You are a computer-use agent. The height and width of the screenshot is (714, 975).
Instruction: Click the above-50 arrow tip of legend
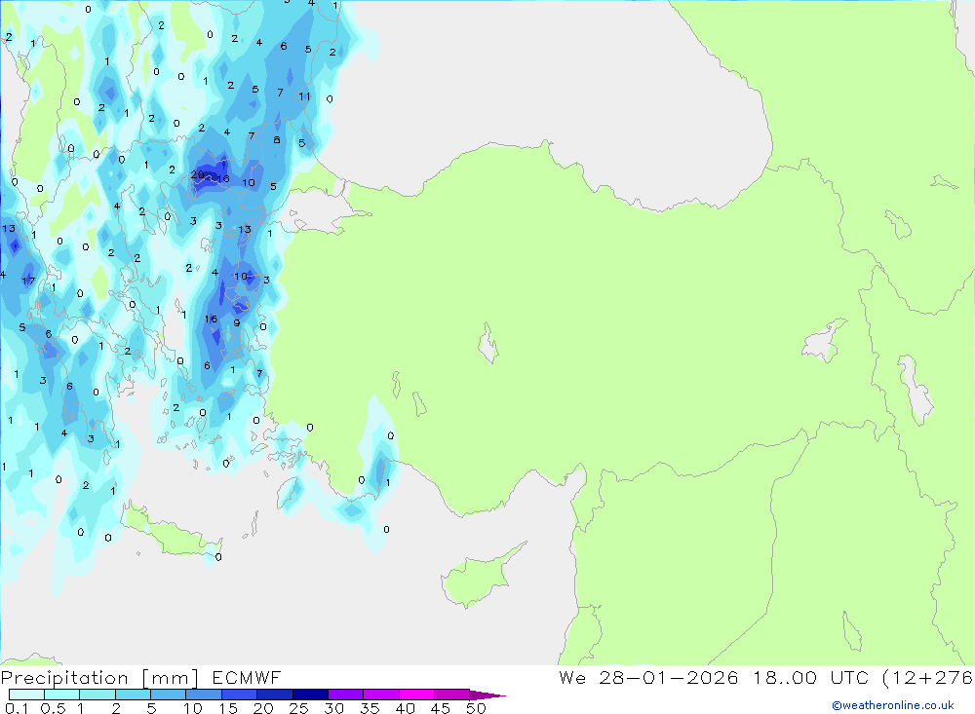tap(487, 695)
